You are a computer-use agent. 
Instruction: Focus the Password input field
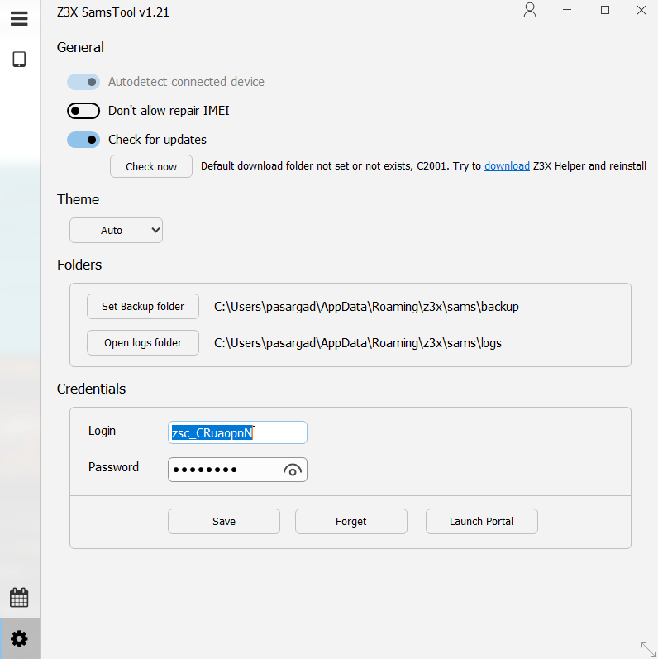pos(223,470)
